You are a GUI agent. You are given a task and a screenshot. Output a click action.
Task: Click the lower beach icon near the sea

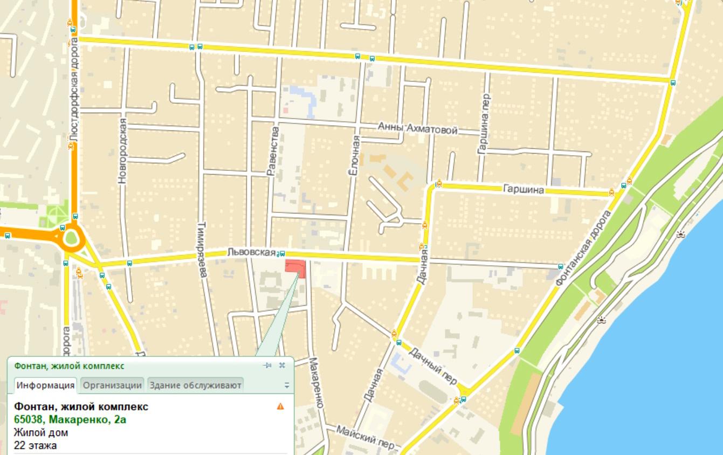pos(601,320)
